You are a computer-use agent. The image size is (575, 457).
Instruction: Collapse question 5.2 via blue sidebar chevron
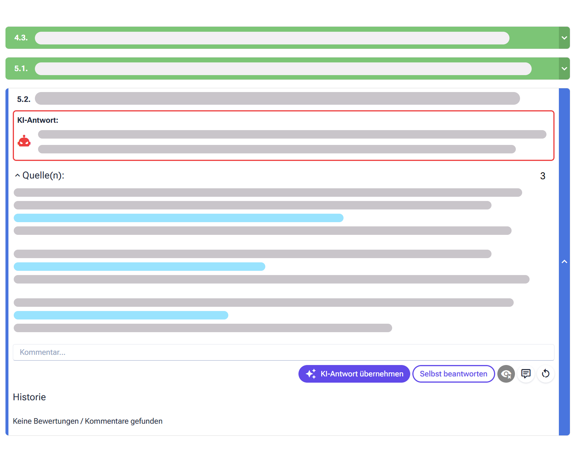tap(564, 262)
